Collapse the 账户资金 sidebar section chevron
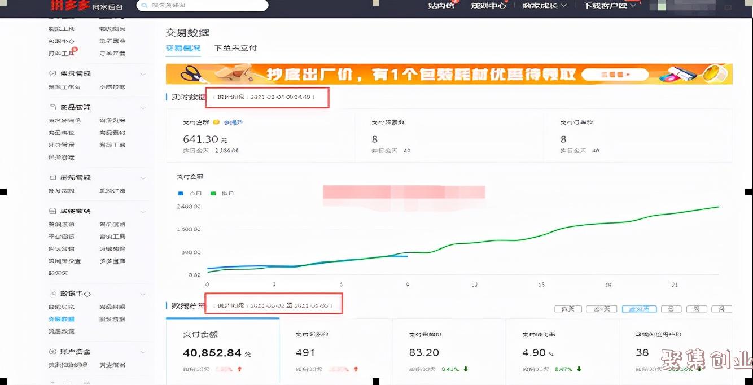 (143, 352)
